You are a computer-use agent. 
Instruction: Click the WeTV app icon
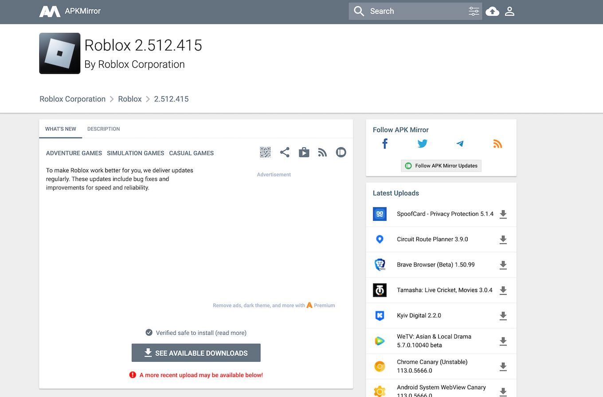click(x=380, y=341)
